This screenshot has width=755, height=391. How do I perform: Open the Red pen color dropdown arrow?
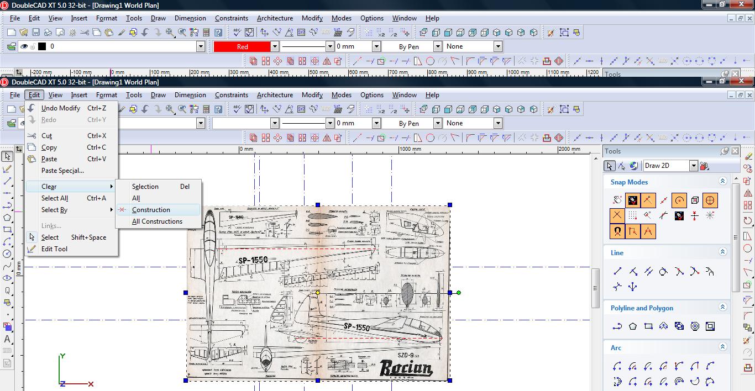[x=275, y=47]
